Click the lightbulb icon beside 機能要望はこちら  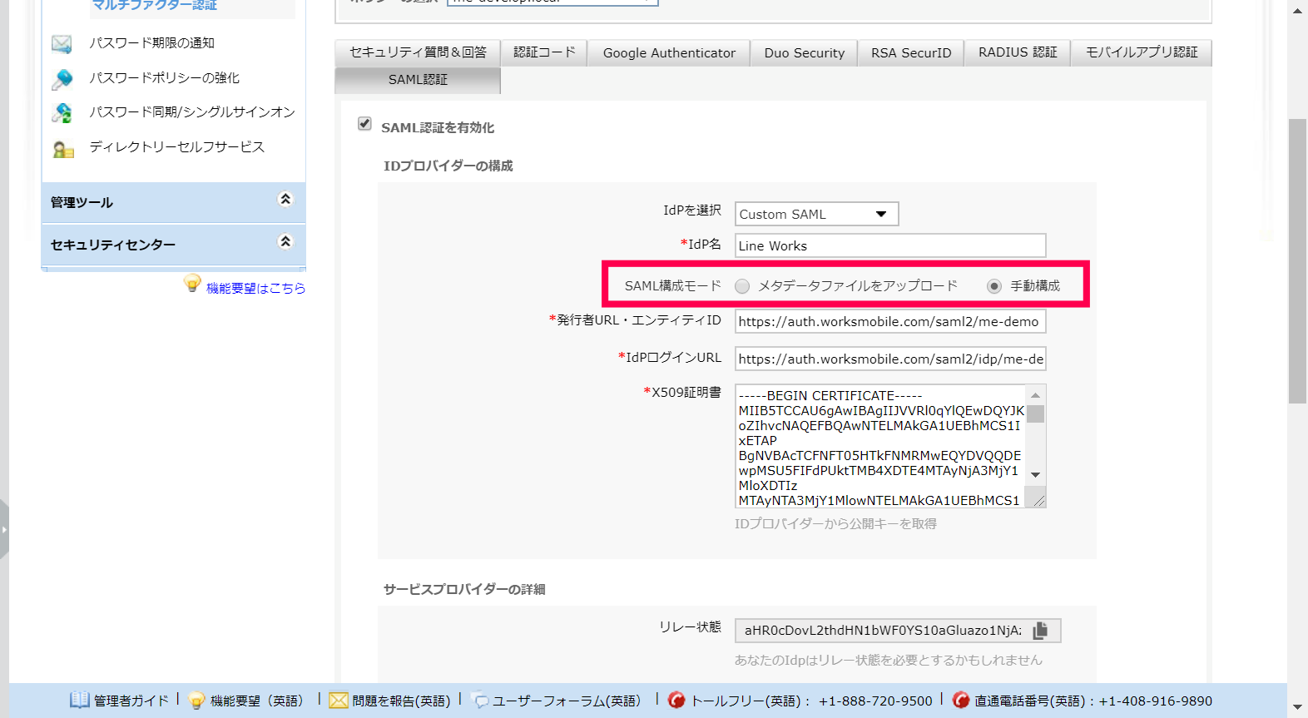point(192,285)
